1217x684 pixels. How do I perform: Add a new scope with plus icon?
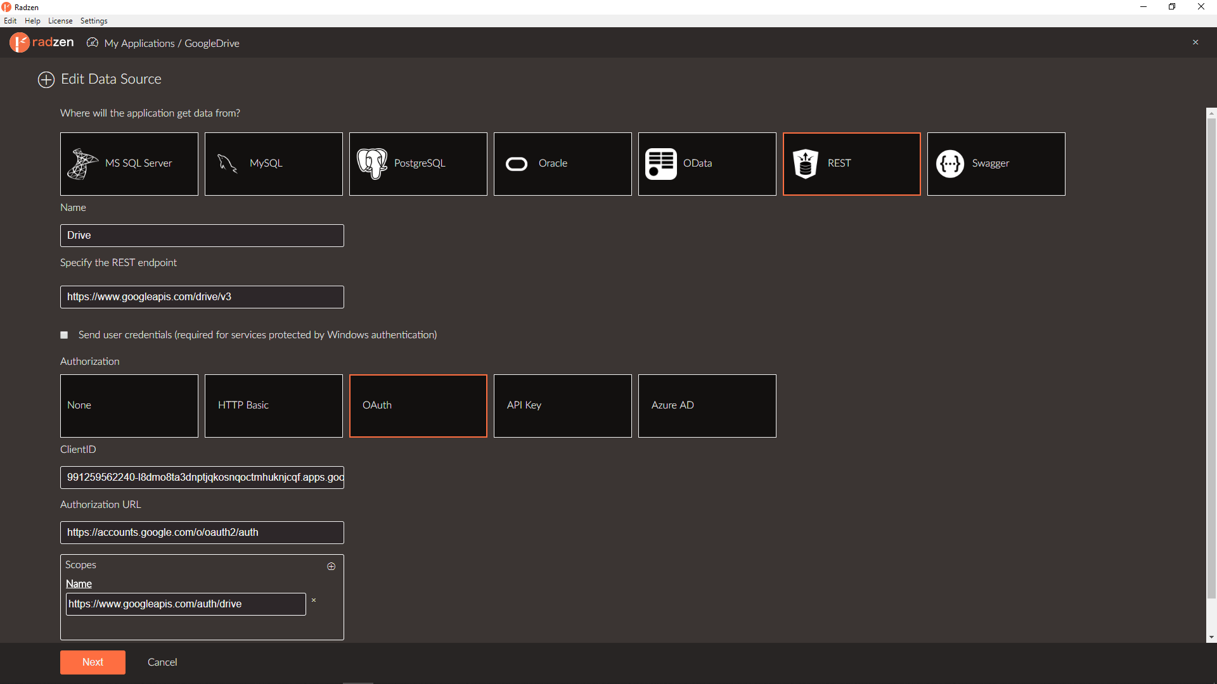(331, 566)
